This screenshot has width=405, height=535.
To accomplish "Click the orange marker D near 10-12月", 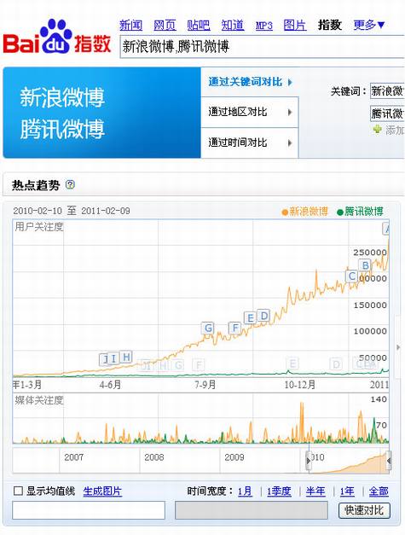I will 263,316.
